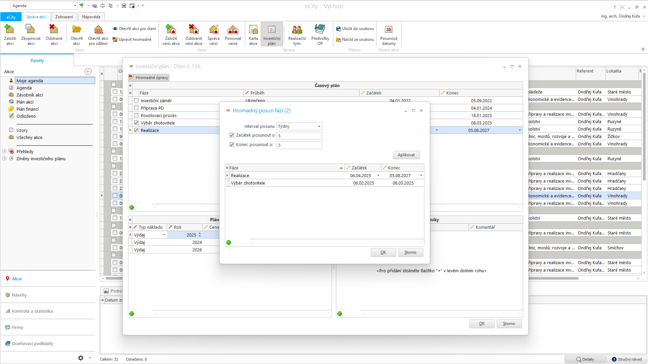Click the Konec posunout o value field
The height and width of the screenshot is (364, 648).
point(299,145)
